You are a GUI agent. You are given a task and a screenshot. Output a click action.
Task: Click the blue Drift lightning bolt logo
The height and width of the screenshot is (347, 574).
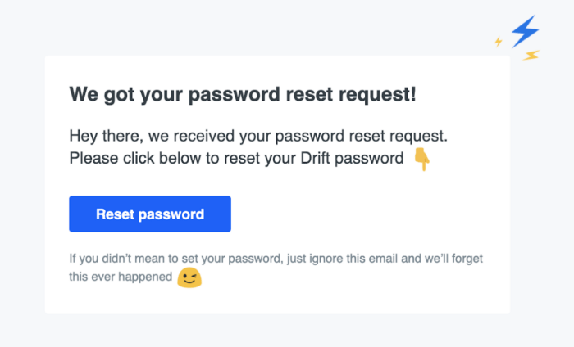pos(525,31)
